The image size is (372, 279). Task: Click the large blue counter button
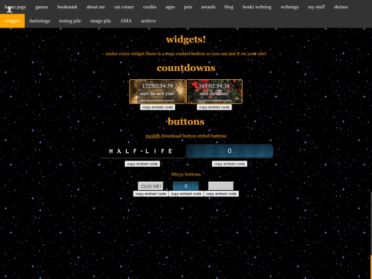click(x=229, y=151)
